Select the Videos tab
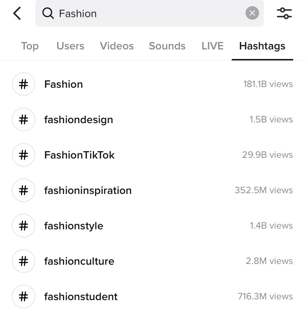305x320 pixels. 116,46
